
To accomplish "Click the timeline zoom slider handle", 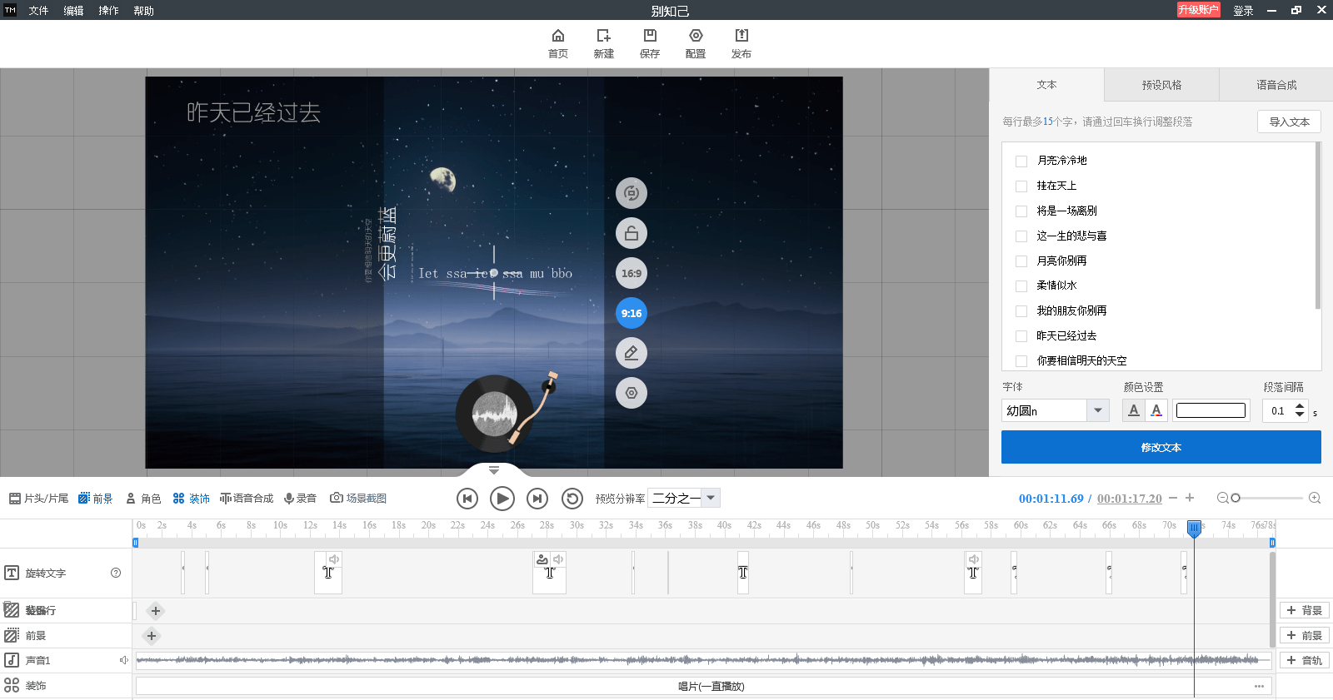I will (x=1236, y=498).
